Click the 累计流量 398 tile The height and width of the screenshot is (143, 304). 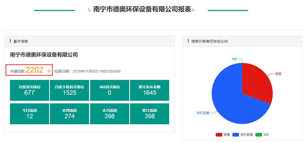[149, 114]
